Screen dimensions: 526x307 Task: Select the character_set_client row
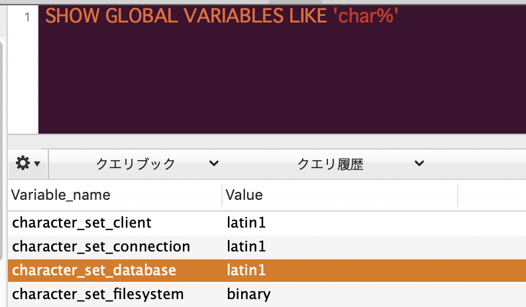click(x=267, y=223)
